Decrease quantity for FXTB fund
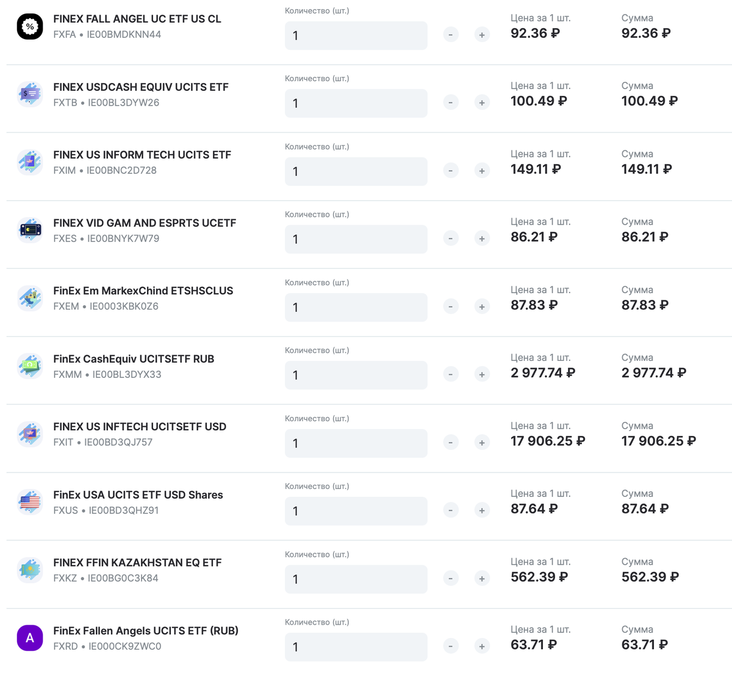The height and width of the screenshot is (674, 732). pos(451,103)
